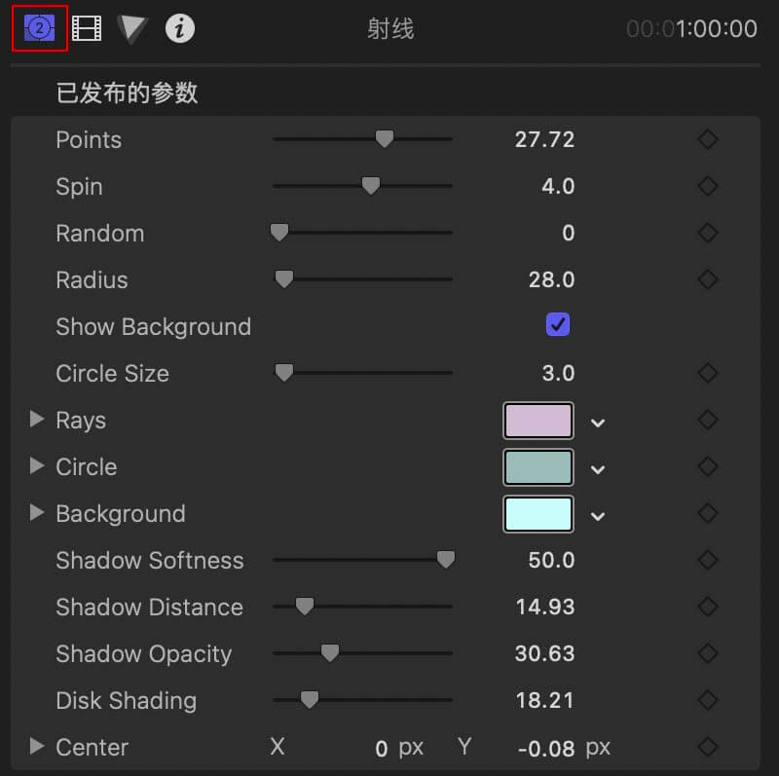Open the Generator inspector tab icon
779x776 pixels.
(39, 28)
